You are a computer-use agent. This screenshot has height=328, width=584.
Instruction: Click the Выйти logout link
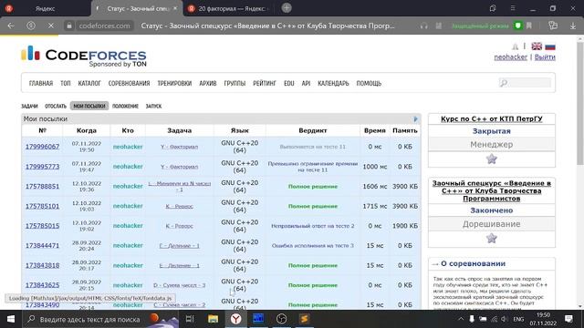coord(545,56)
